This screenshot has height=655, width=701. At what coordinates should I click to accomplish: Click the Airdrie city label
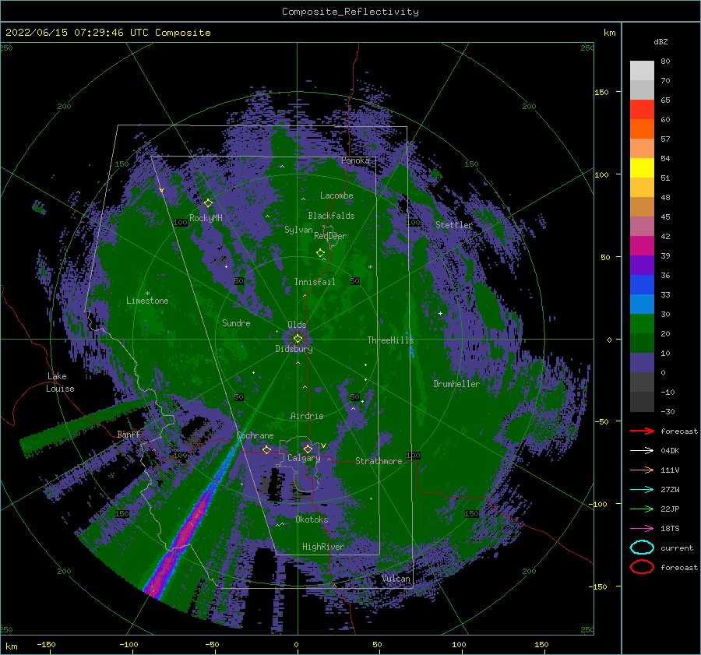(307, 416)
